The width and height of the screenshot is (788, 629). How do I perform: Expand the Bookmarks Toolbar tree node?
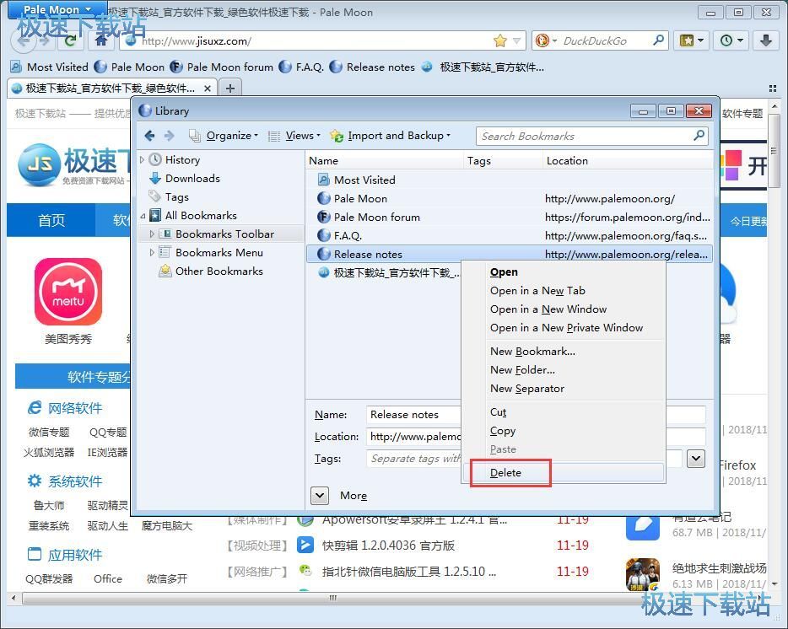[152, 234]
